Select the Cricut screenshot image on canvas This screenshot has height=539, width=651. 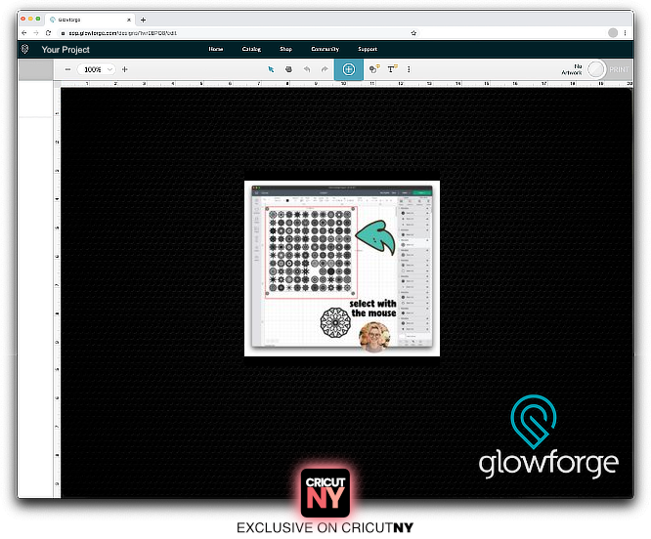click(x=341, y=268)
